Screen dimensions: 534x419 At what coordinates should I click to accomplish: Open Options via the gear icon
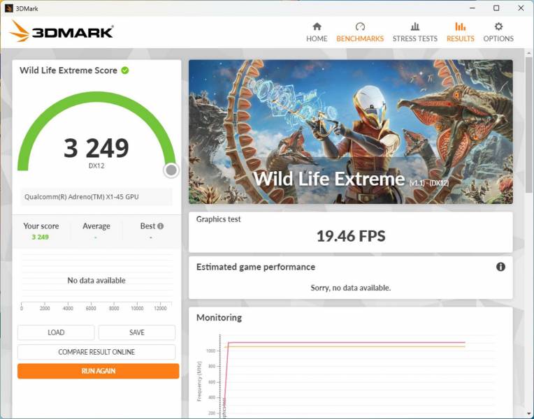point(498,27)
